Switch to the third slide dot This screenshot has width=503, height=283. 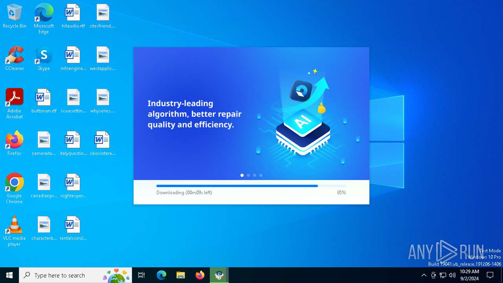tap(255, 175)
